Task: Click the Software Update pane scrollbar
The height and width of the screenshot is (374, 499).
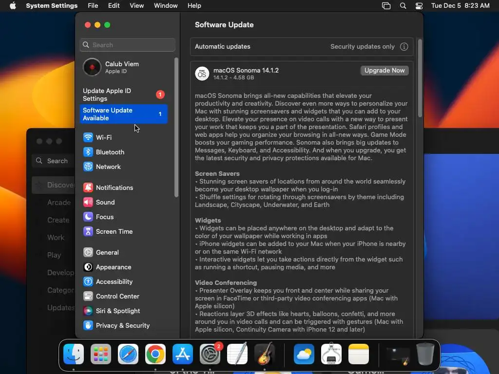Action: (420, 78)
